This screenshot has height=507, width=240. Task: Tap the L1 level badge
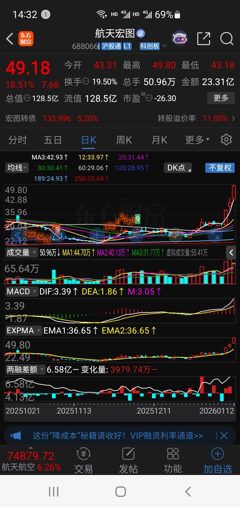127,46
